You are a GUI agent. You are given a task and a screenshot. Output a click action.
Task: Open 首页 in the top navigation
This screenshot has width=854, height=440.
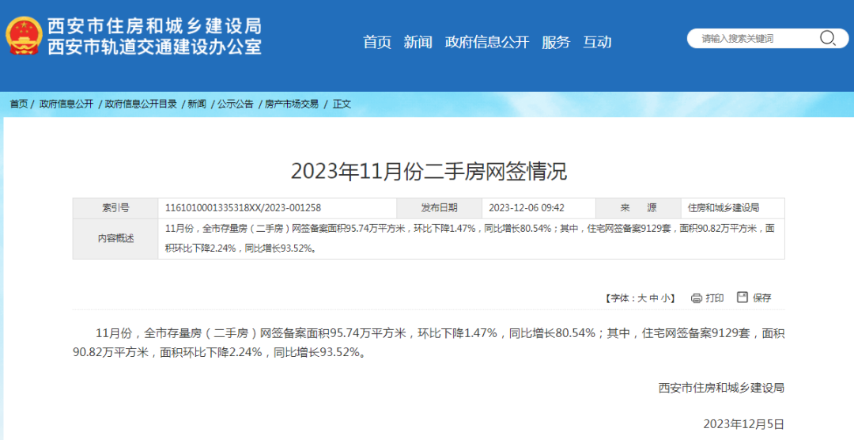tap(377, 43)
